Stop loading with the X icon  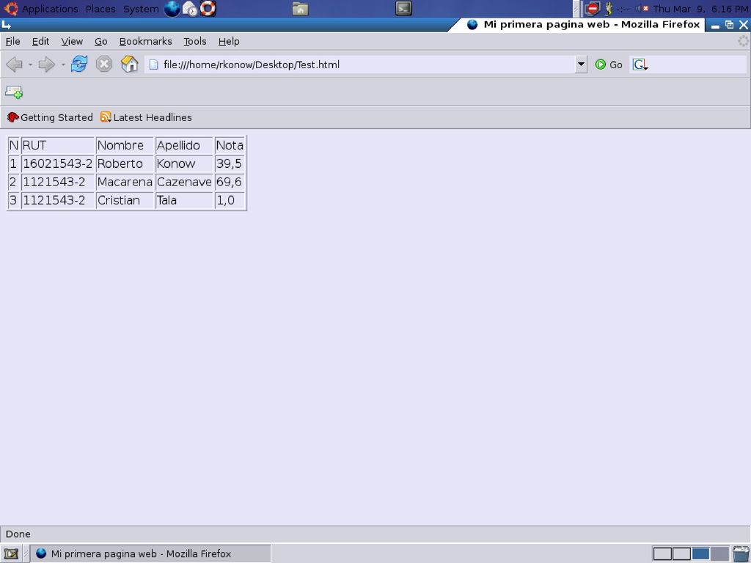(x=104, y=65)
